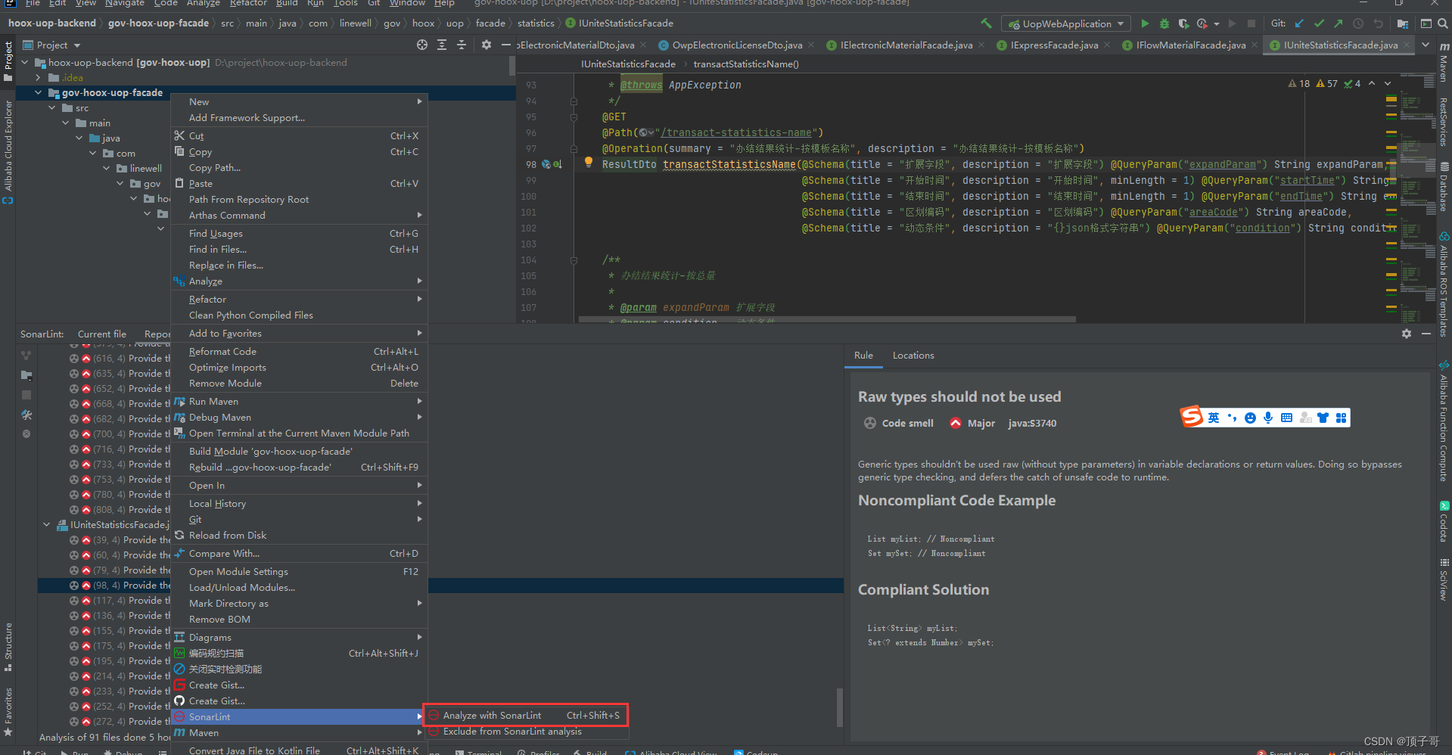1452x755 pixels.
Task: Start debugging with the green bug icon
Action: [x=1164, y=23]
